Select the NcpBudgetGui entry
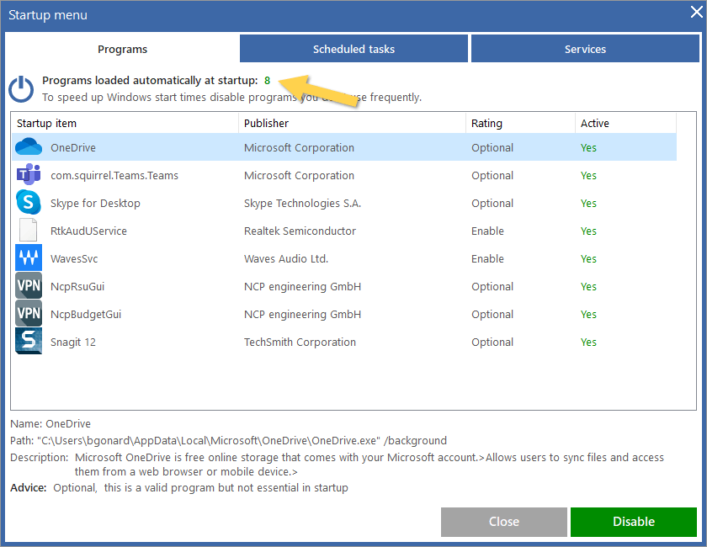Viewport: 707px width, 547px height. (86, 314)
